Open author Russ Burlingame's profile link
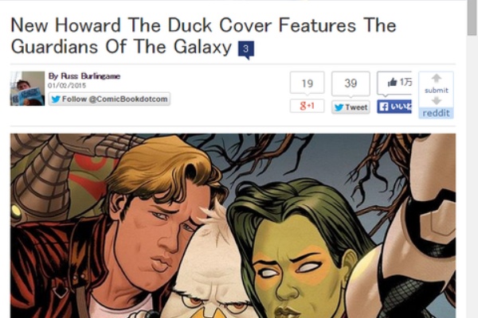 pos(84,76)
